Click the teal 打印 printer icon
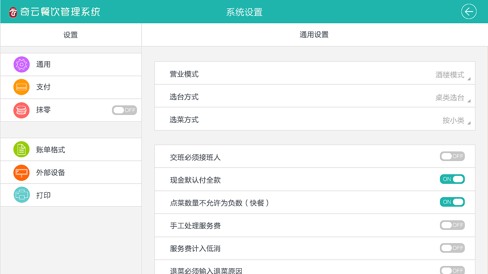 point(21,195)
